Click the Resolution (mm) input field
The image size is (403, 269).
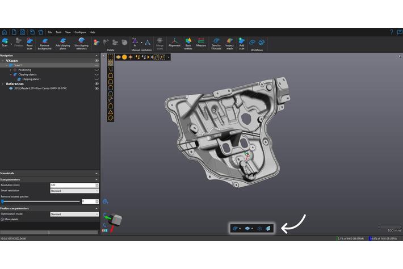coord(72,185)
